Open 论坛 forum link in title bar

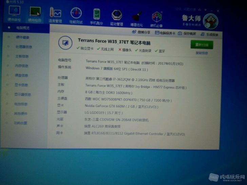178,9
